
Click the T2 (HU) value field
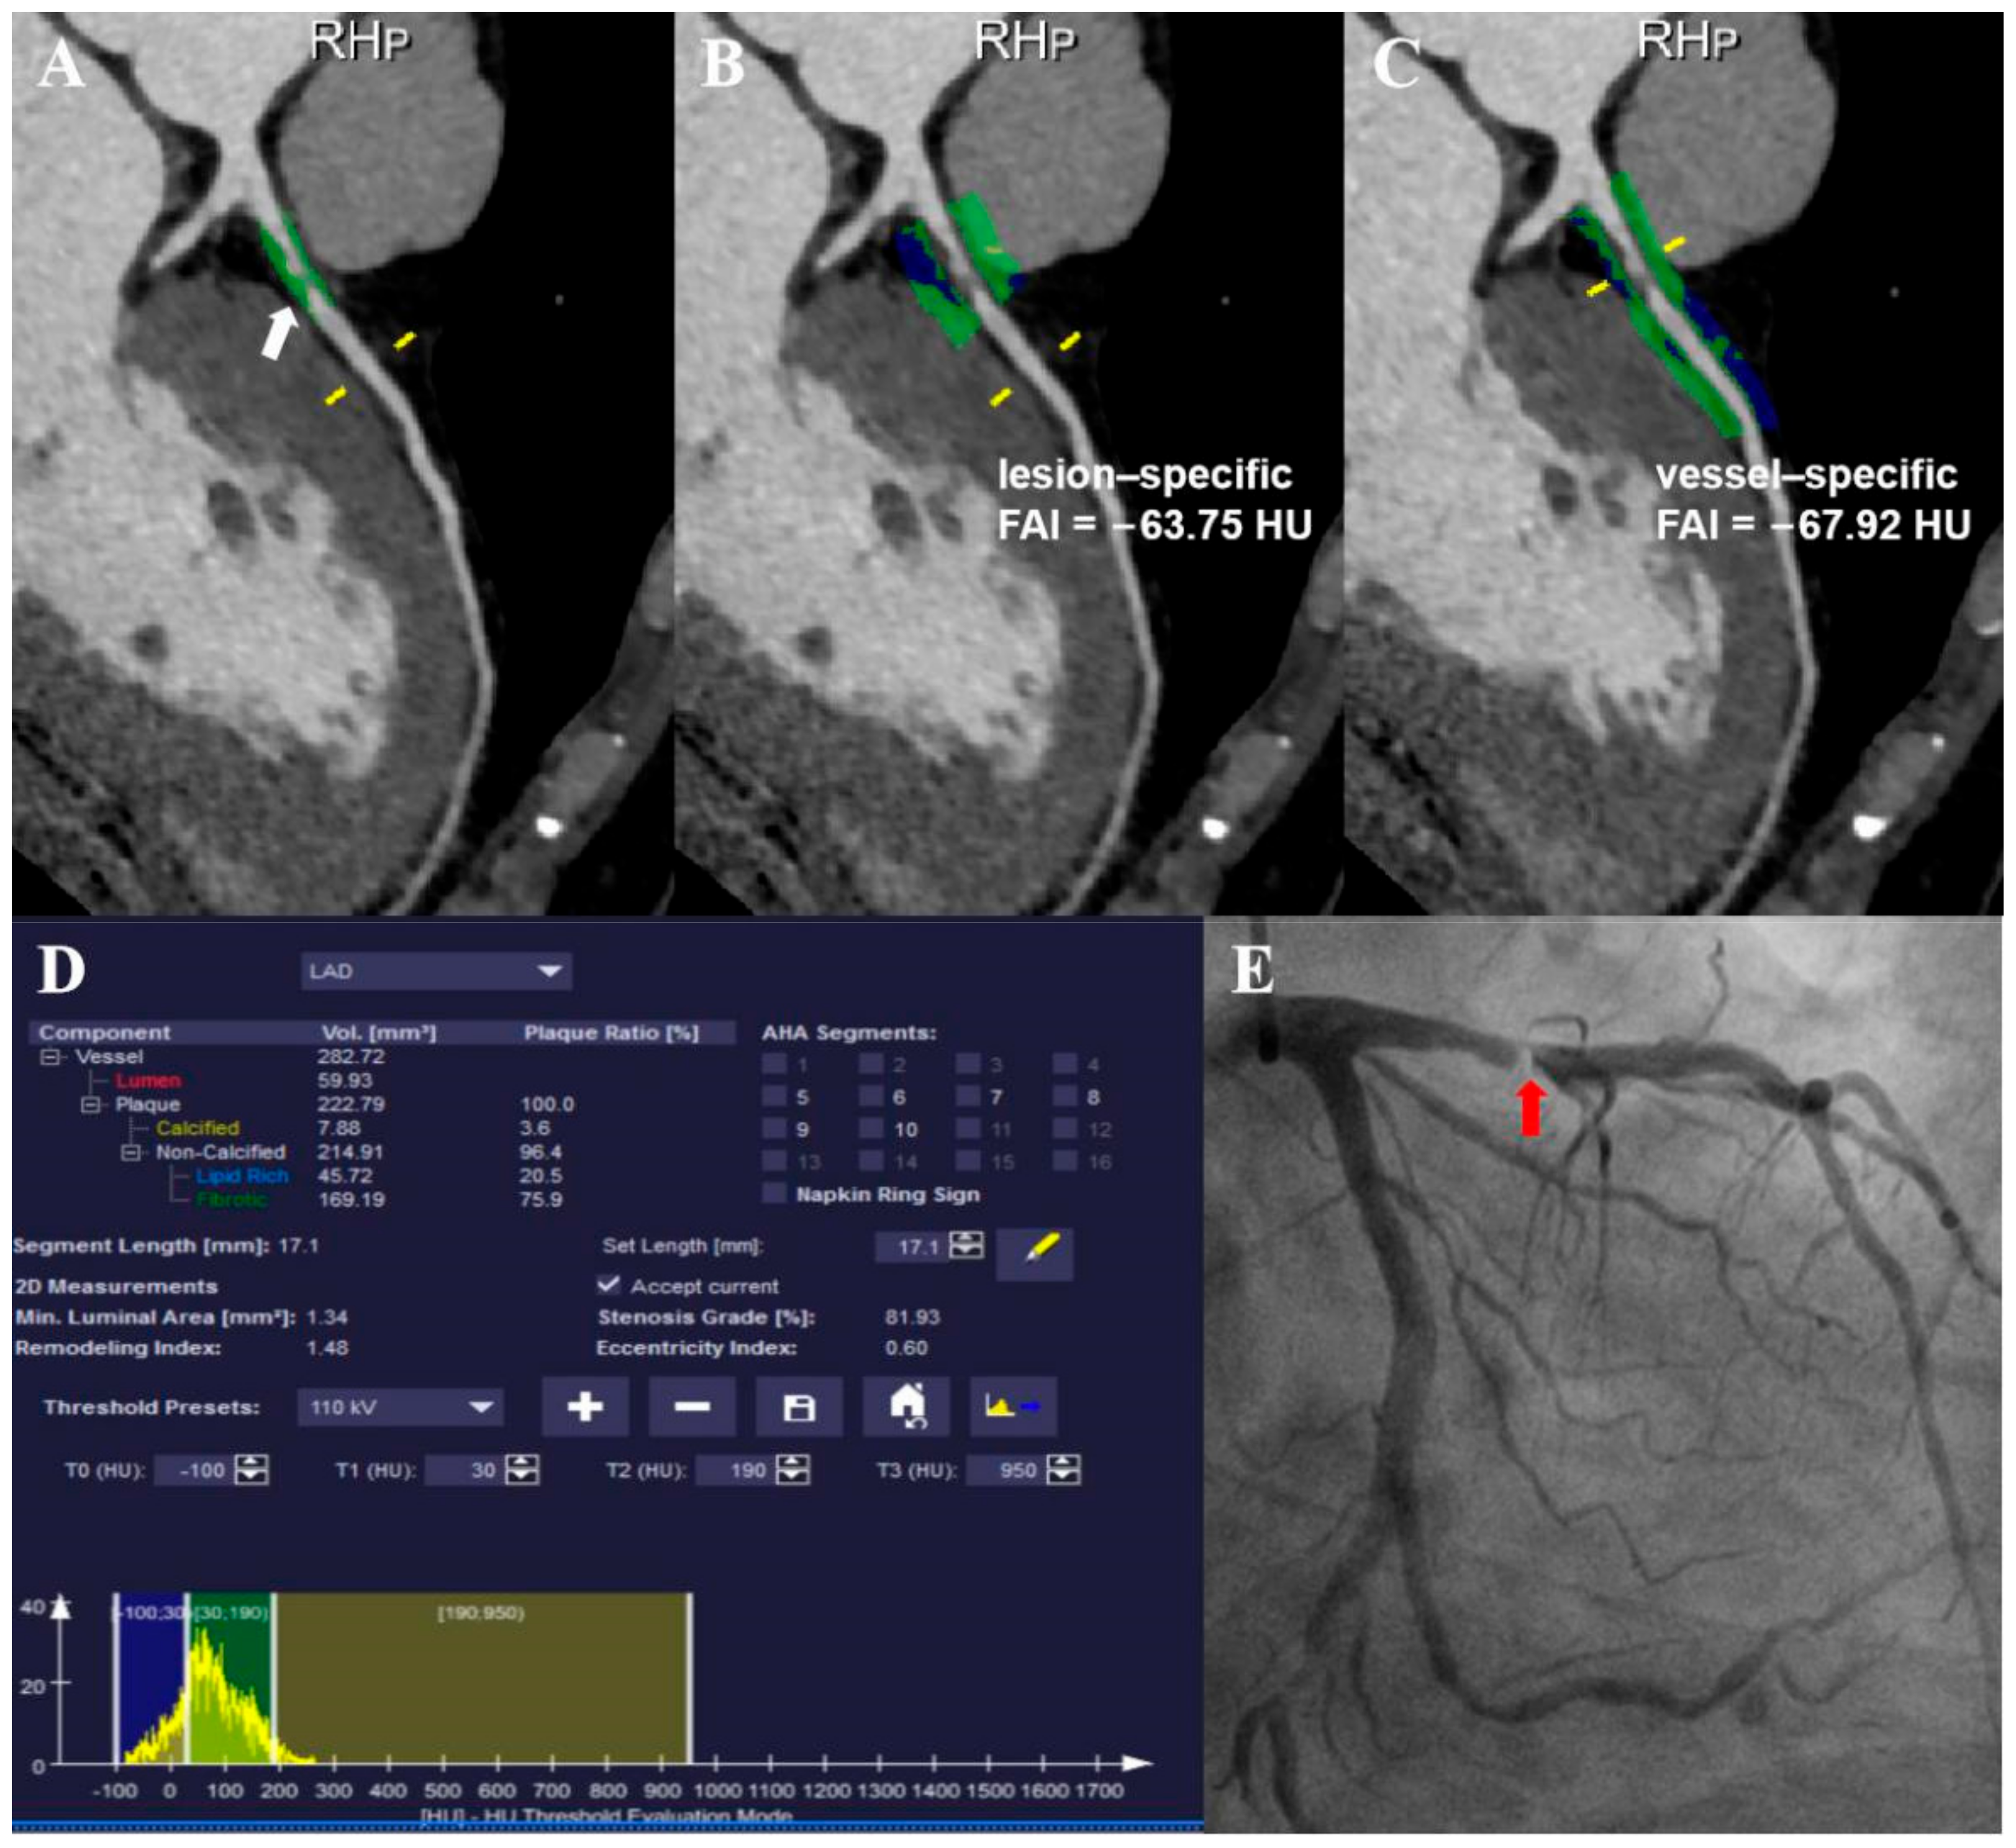(735, 1470)
